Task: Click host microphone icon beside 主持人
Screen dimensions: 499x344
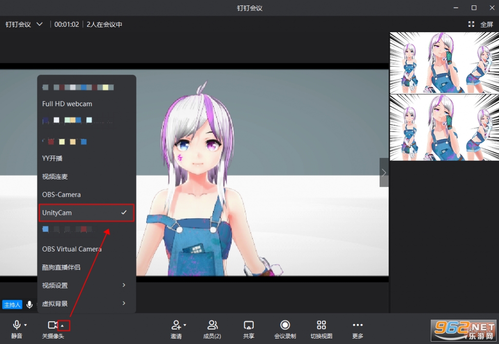Action: pos(30,305)
